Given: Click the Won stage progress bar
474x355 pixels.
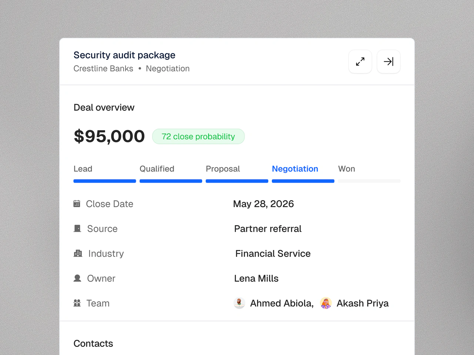Looking at the screenshot, I should pyautogui.click(x=369, y=181).
